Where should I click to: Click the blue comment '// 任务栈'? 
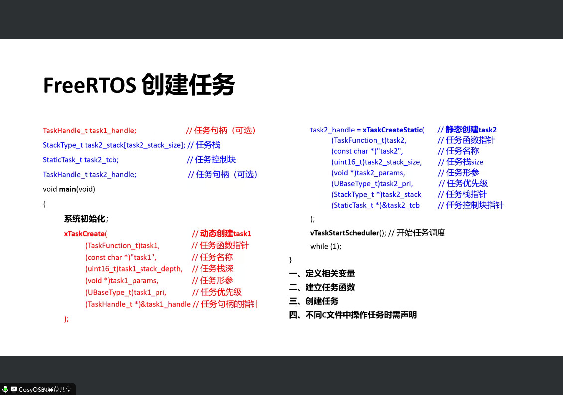(204, 145)
